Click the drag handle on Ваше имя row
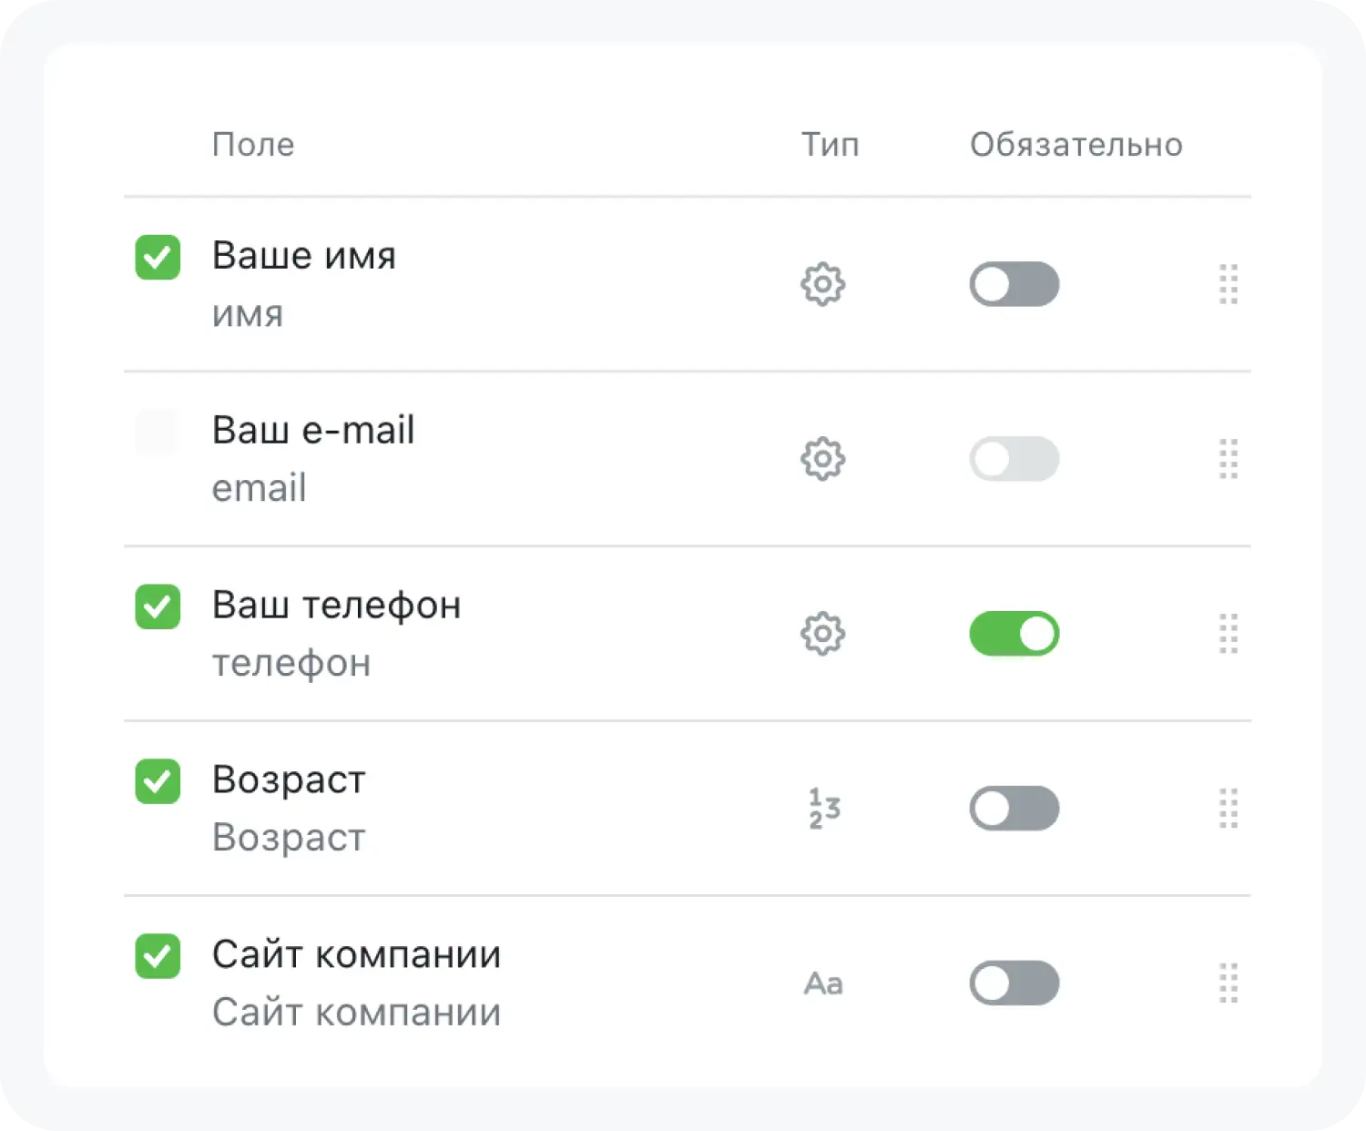Image resolution: width=1366 pixels, height=1131 pixels. pyautogui.click(x=1228, y=284)
